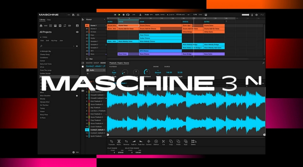The width and height of the screenshot is (303, 167).
Task: Click Edit at bottom of browser
Action: [x=77, y=152]
